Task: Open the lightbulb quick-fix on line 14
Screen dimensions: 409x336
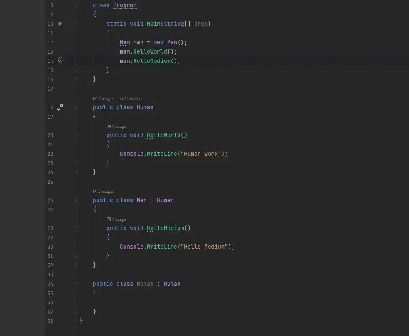Action: click(60, 61)
